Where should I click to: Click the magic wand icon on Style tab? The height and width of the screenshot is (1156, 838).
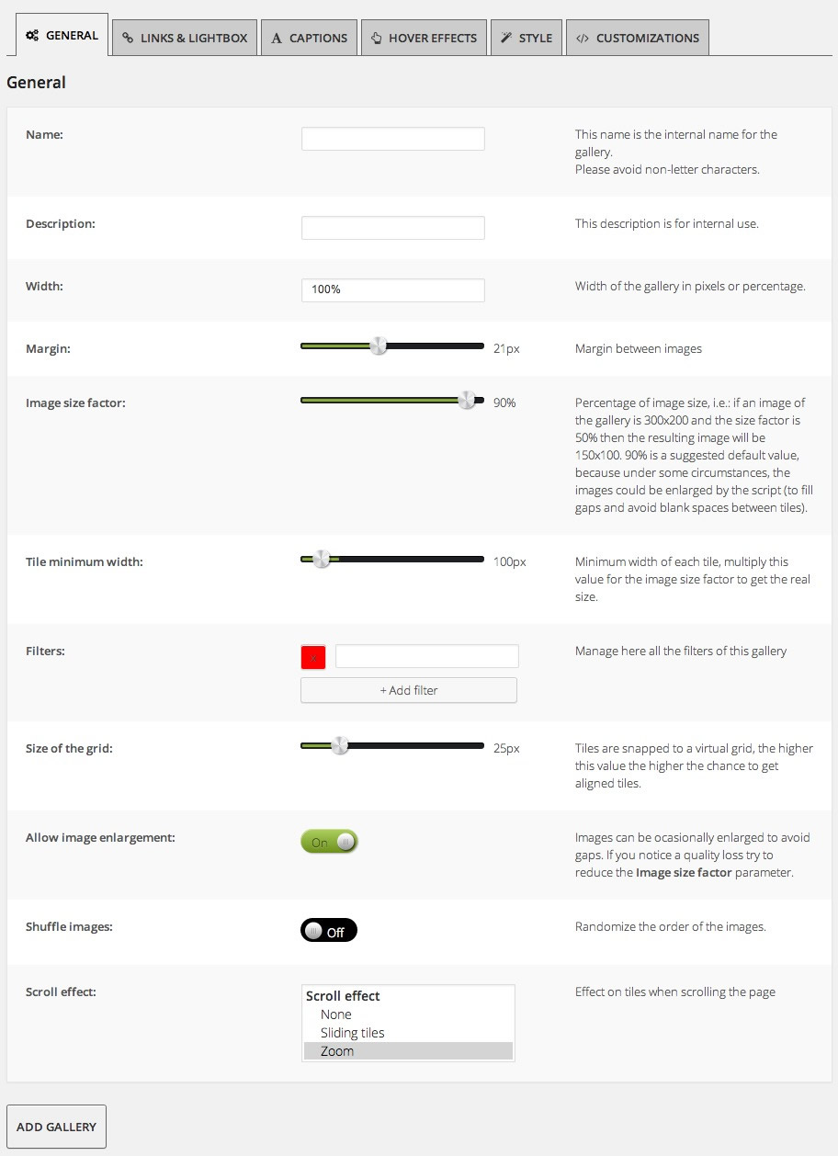[506, 39]
